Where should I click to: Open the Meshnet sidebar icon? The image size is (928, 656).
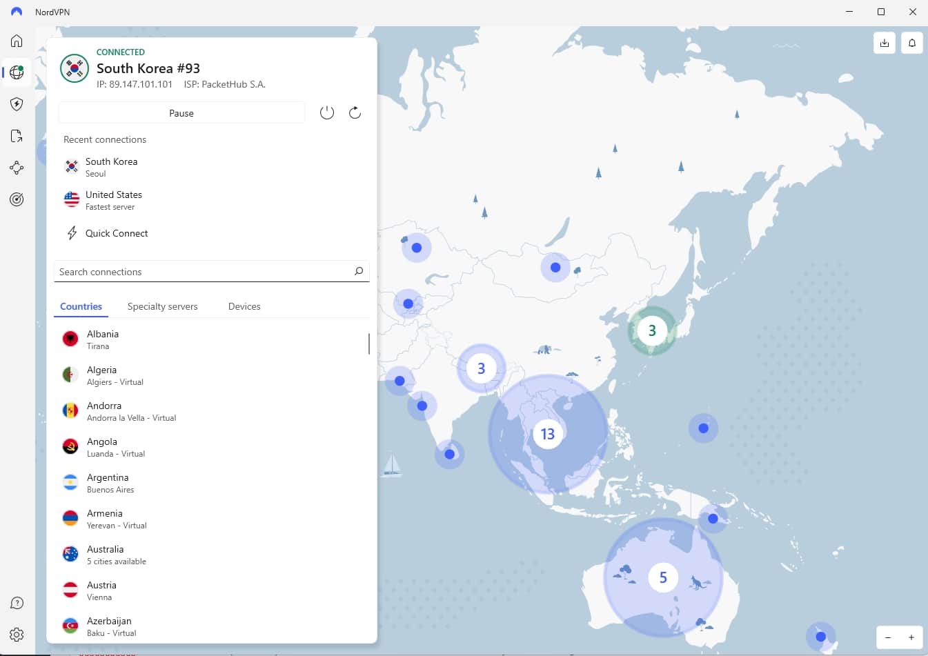17,168
